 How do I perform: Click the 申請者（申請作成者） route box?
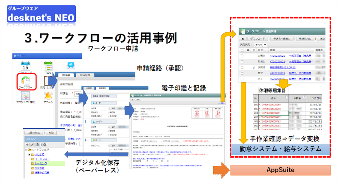coord(104,96)
